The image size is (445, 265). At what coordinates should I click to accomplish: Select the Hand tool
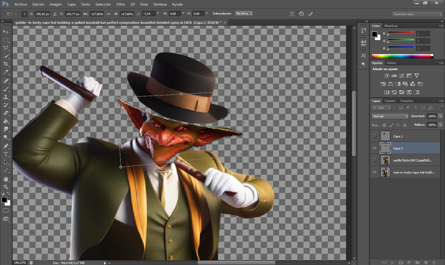[6, 179]
